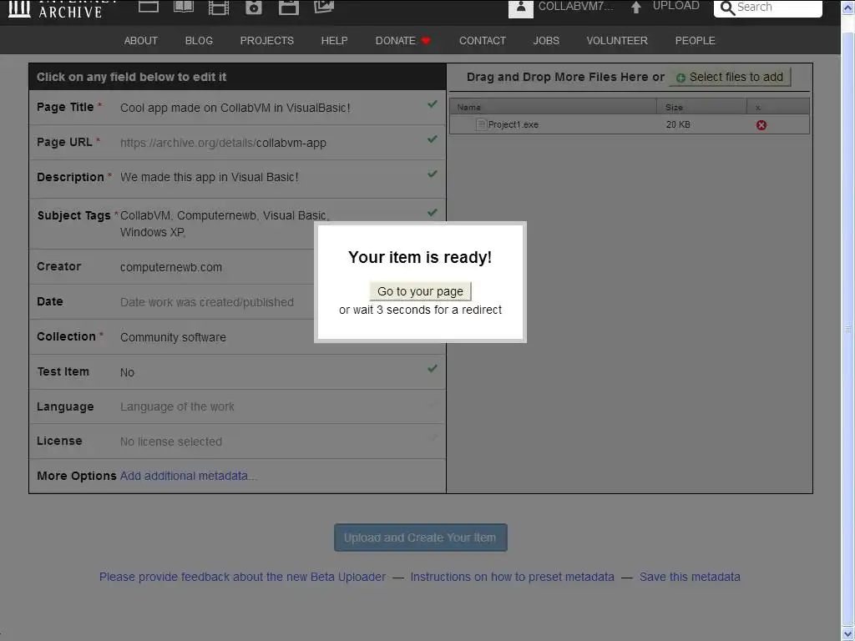
Task: Open the HELP menu item
Action: point(334,41)
